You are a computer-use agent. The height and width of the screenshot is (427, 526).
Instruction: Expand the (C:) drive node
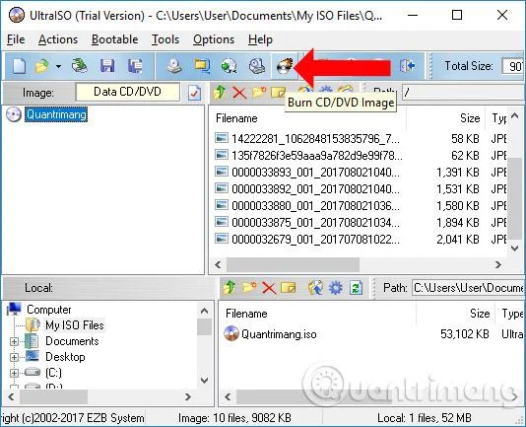coord(14,373)
